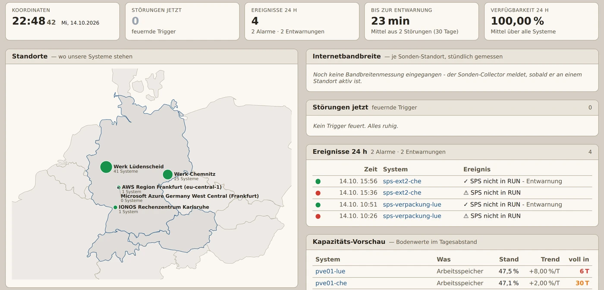Click the Bis zur Entwarnung card
The image size is (604, 290).
pos(422,22)
